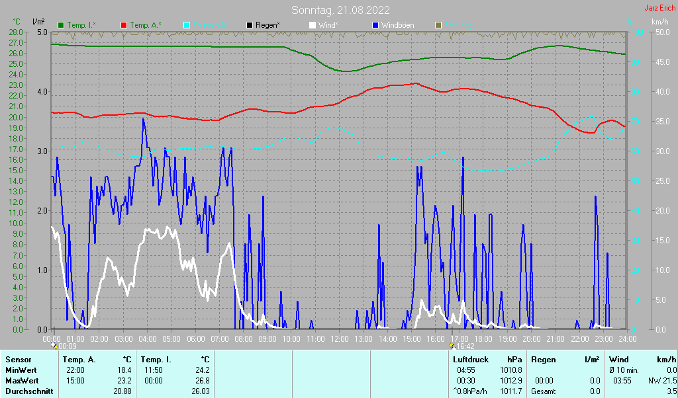
Task: Click the black Regen legend swatch
Action: (x=250, y=26)
